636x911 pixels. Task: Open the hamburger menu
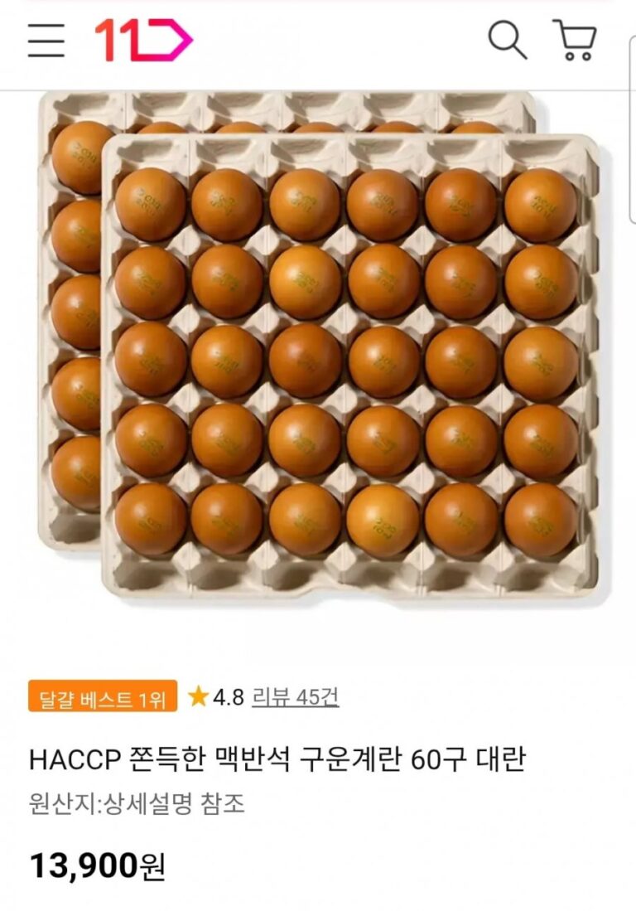(46, 40)
